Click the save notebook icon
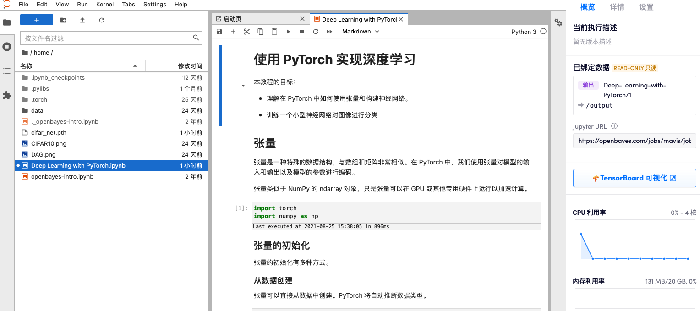Screen dimensions: 700x311 (219, 32)
